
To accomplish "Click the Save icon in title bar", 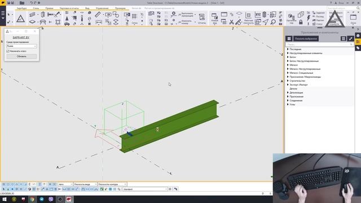I will [9, 3].
